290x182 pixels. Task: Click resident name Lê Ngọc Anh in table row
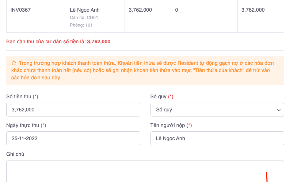coord(85,10)
